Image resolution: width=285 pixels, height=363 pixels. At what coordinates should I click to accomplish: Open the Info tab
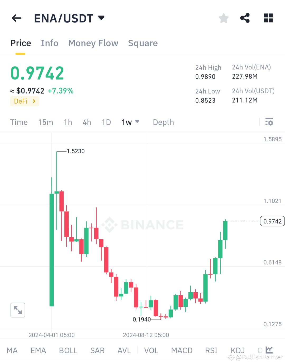[49, 43]
